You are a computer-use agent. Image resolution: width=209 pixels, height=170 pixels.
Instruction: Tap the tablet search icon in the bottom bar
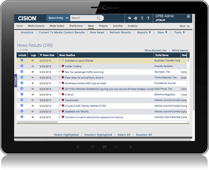click(x=116, y=147)
